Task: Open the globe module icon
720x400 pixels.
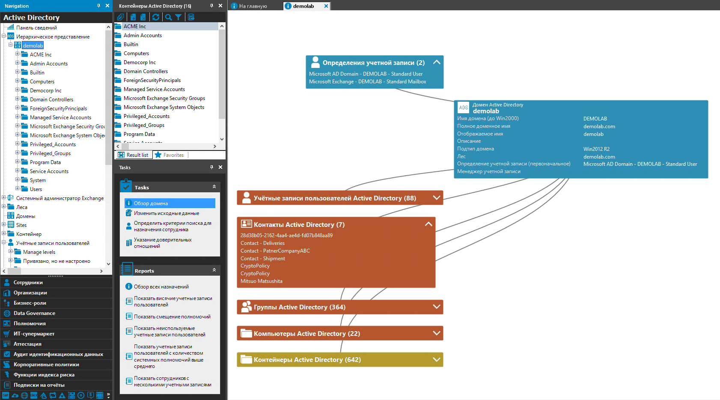Action: coord(24,395)
